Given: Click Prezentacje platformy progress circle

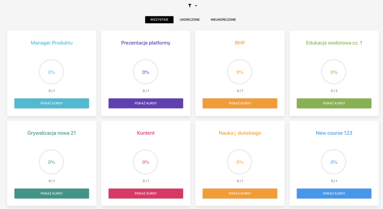Looking at the screenshot, I should (145, 72).
